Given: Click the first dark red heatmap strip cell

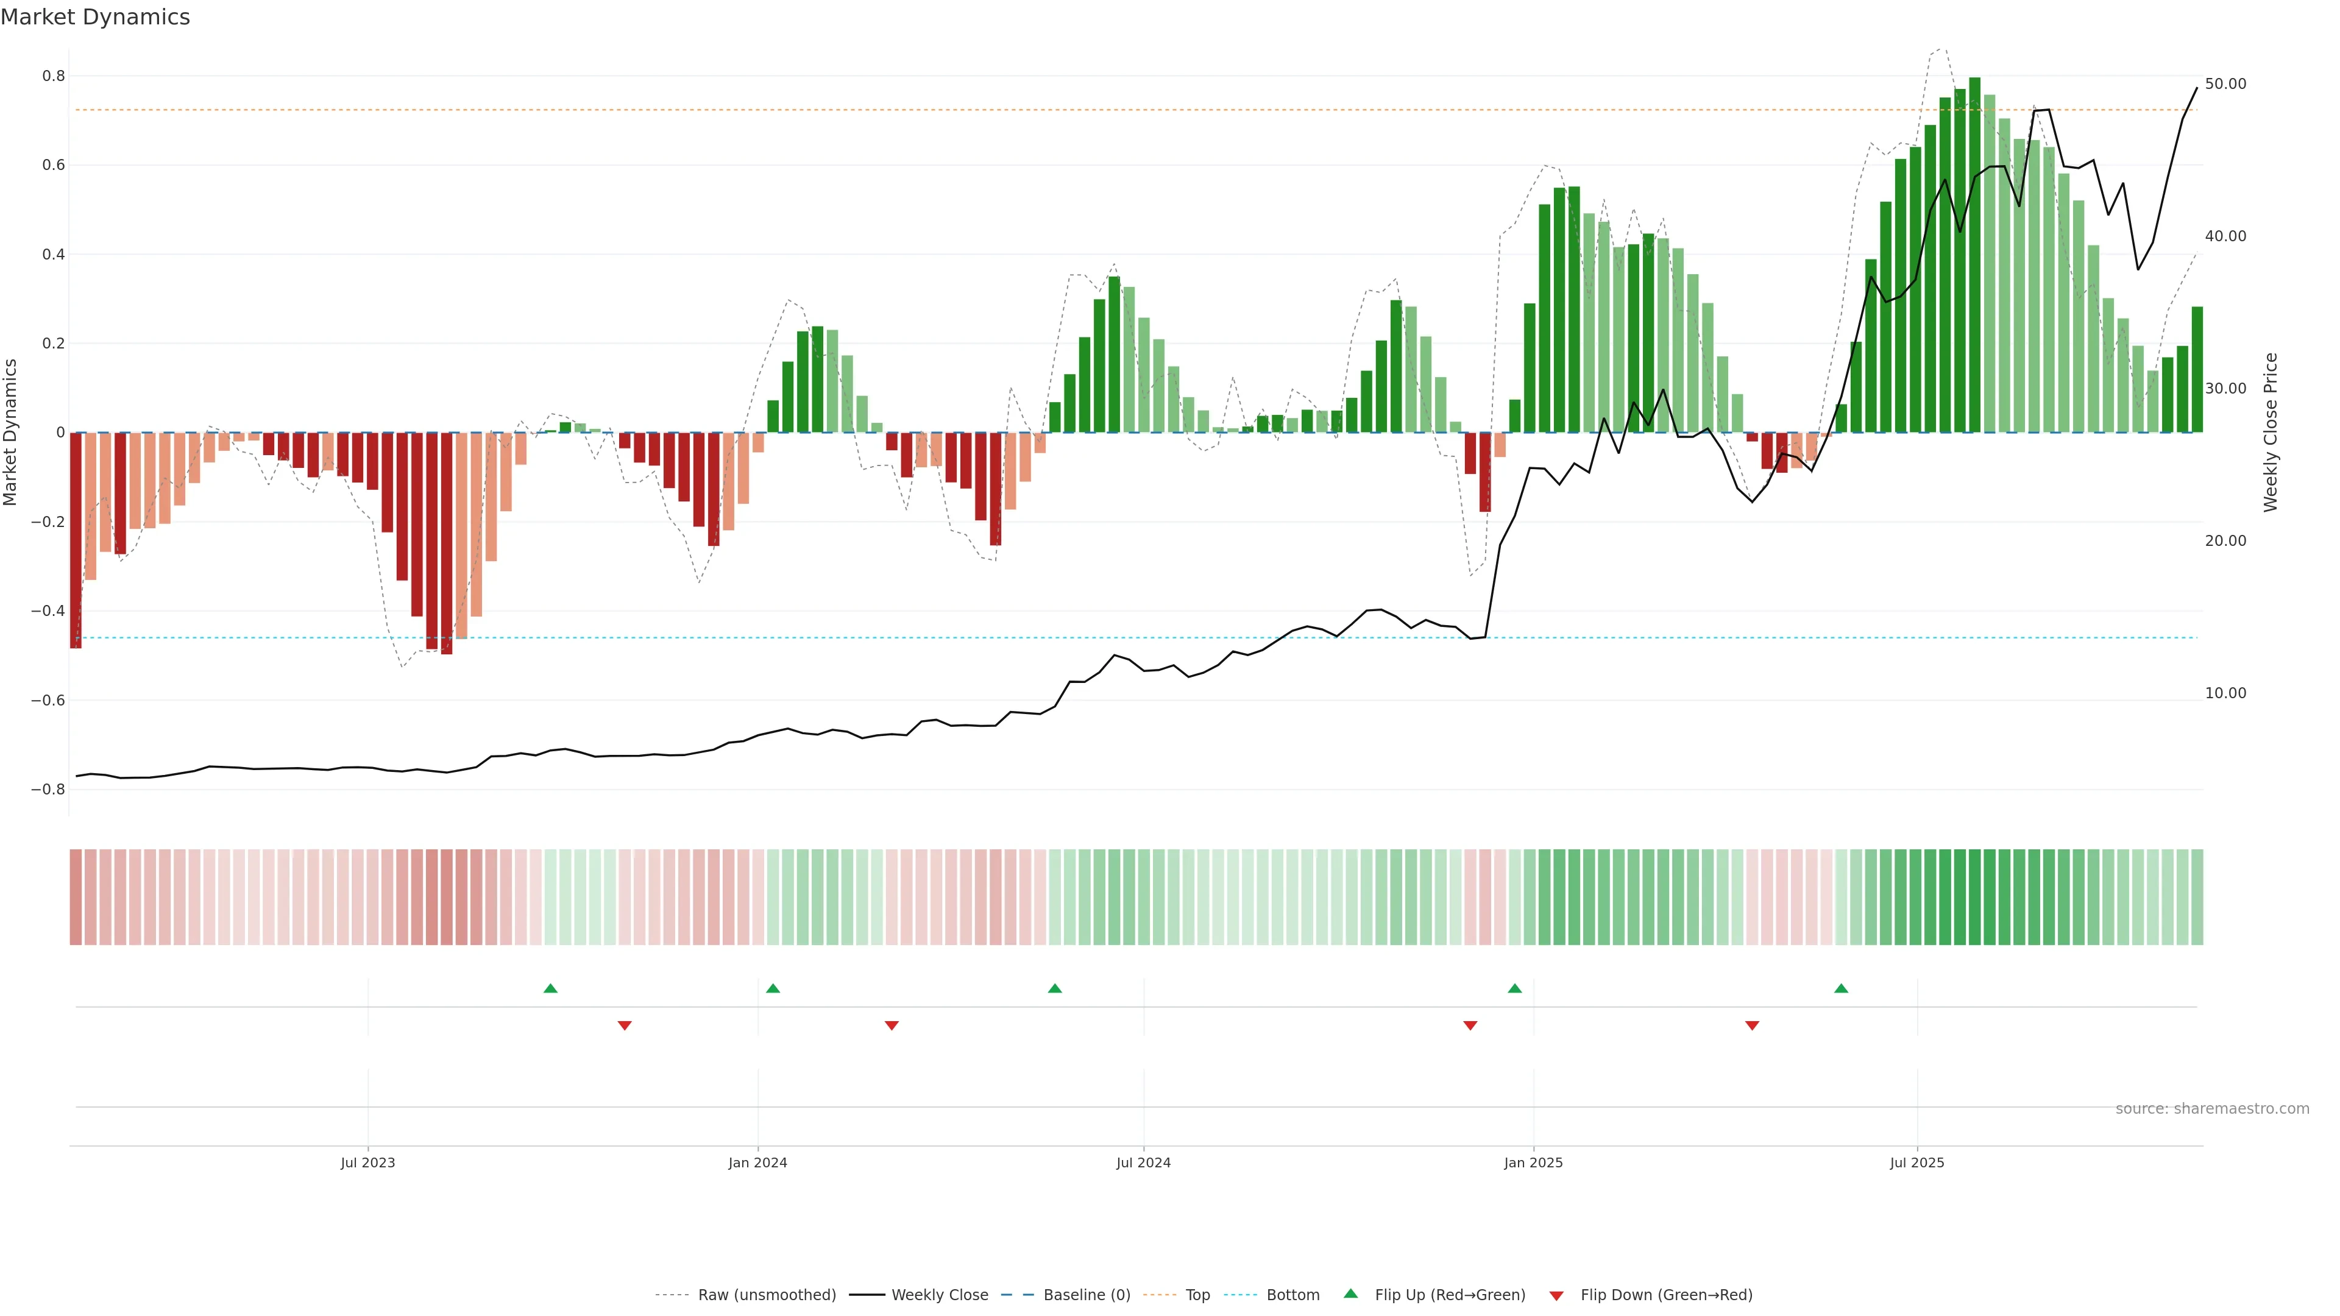Looking at the screenshot, I should 76,897.
